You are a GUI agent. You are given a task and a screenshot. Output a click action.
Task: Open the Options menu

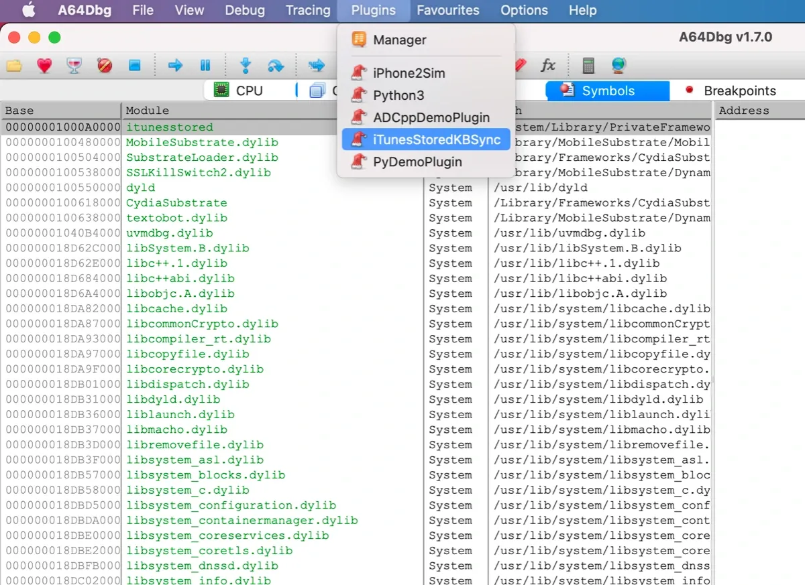(x=524, y=10)
